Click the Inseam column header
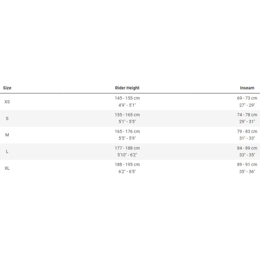Image resolution: width=260 pixels, height=260 pixels. [247, 88]
